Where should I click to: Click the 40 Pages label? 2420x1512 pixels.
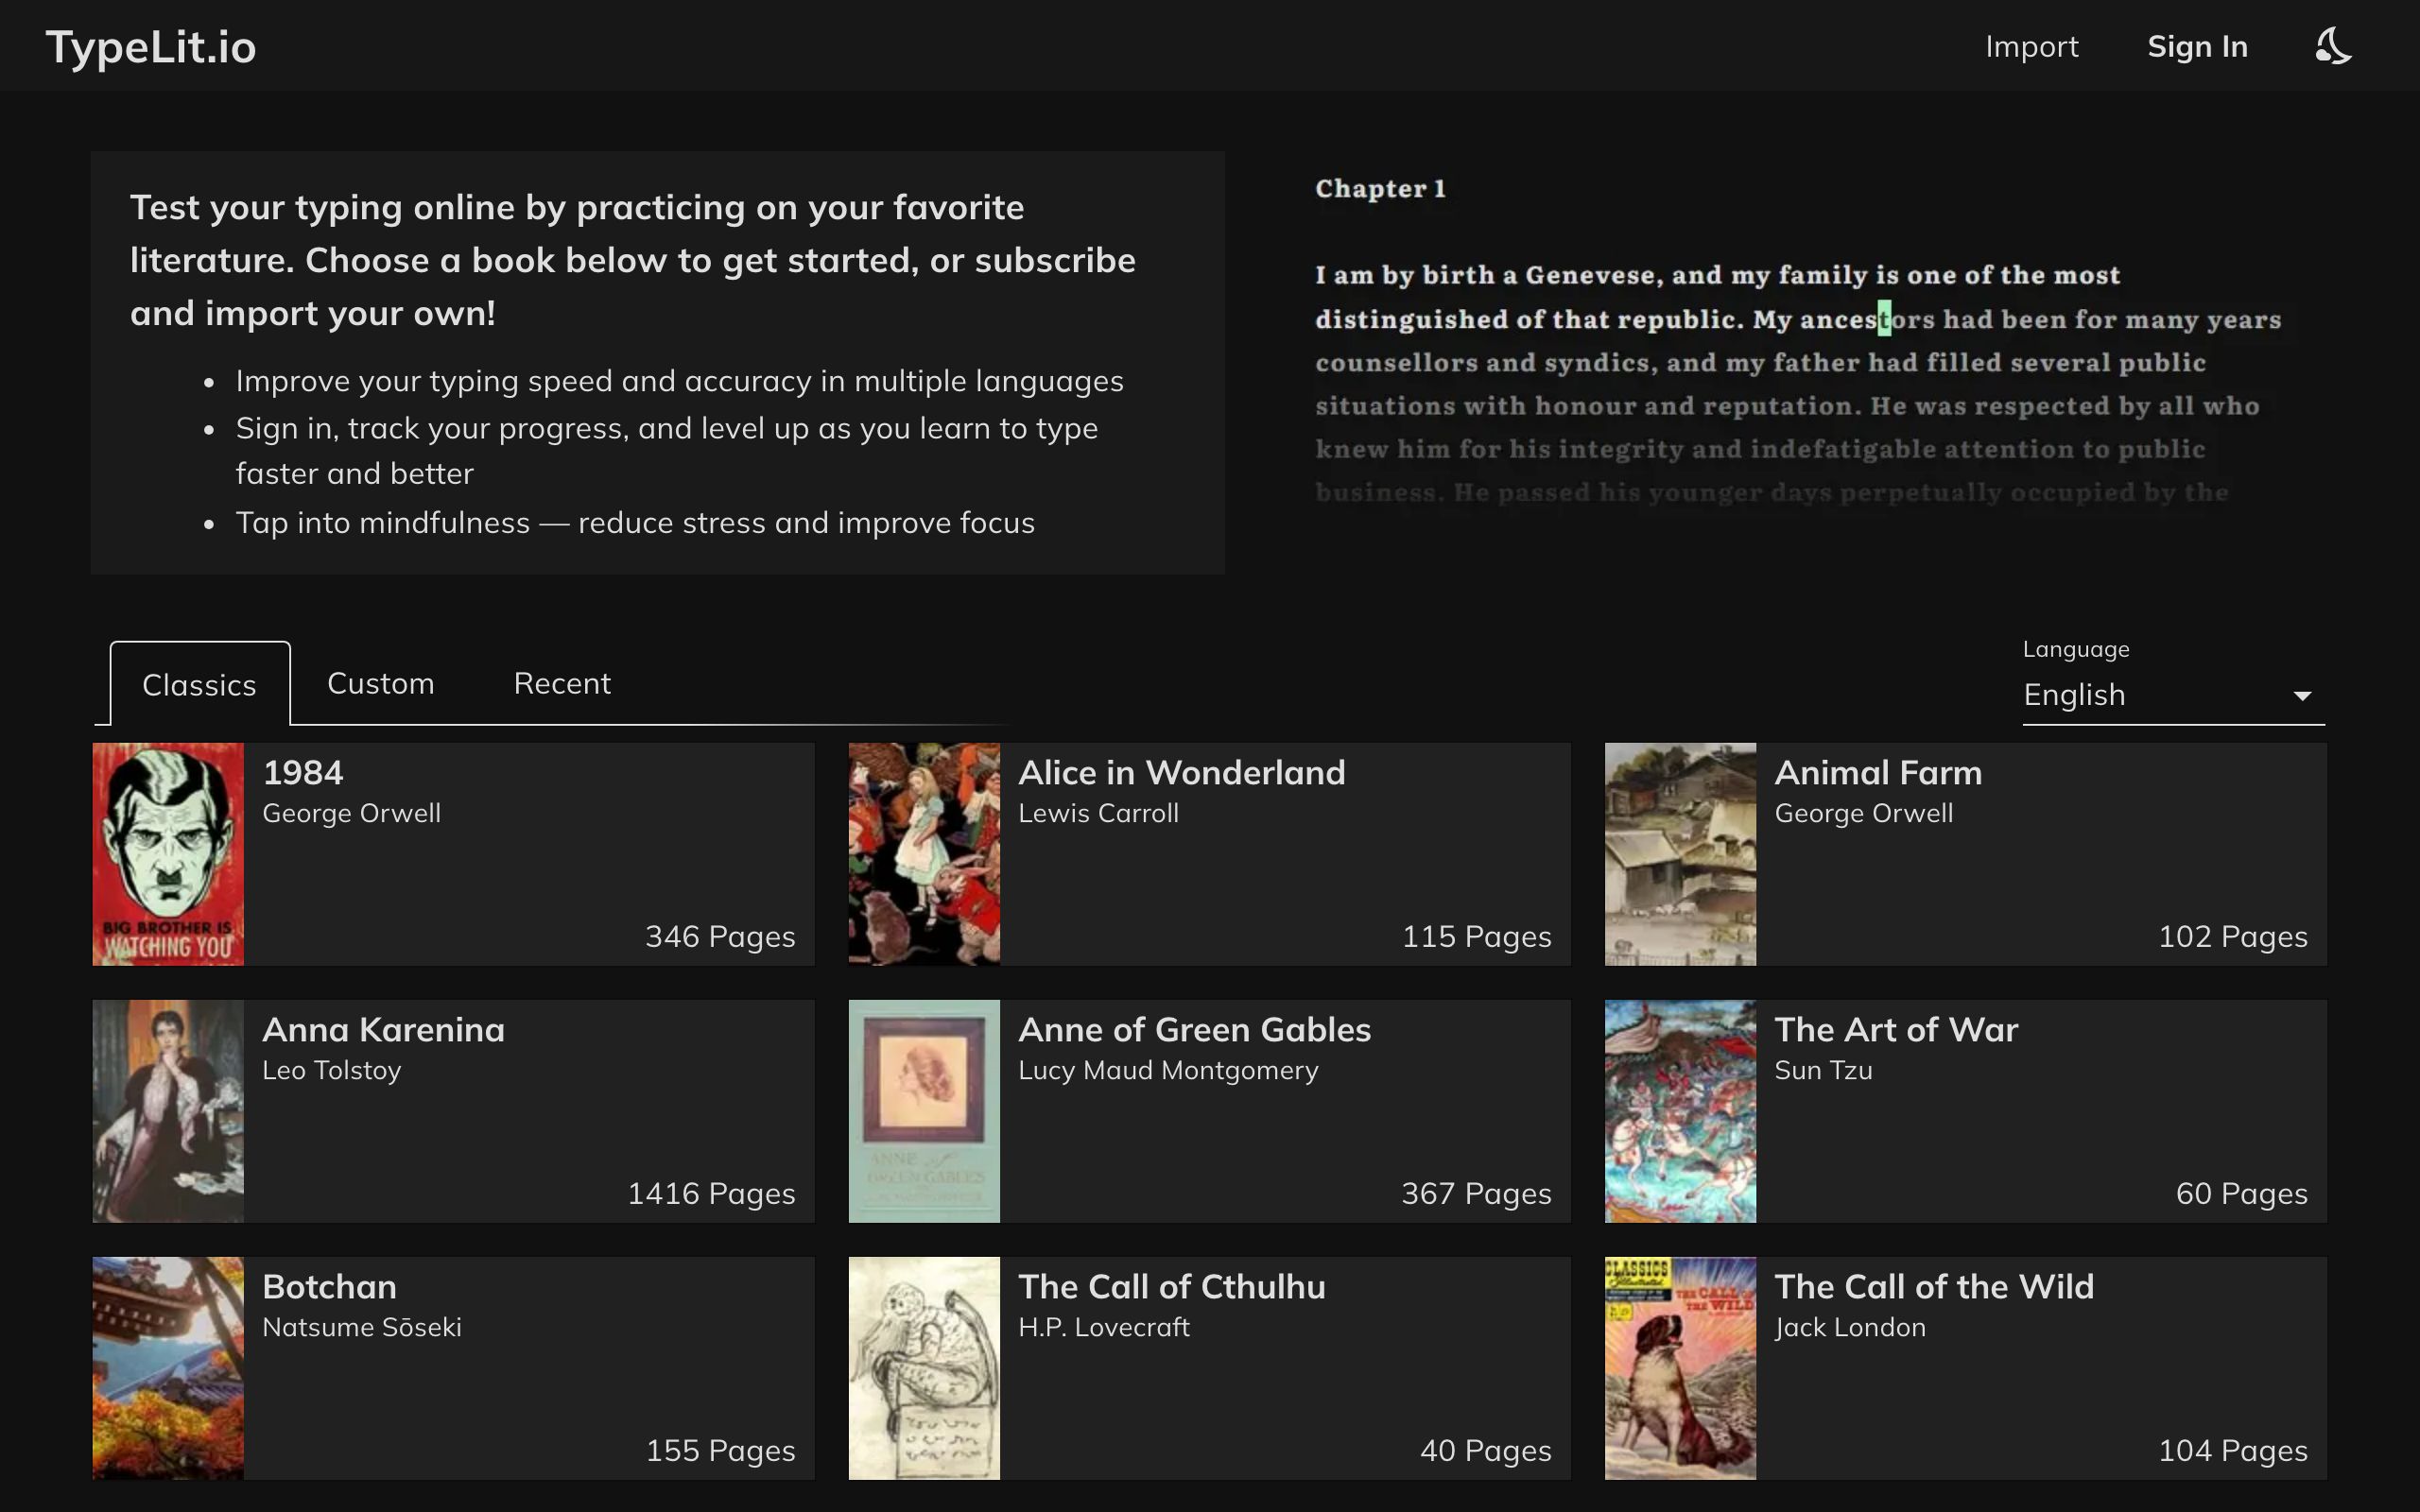pos(1485,1450)
